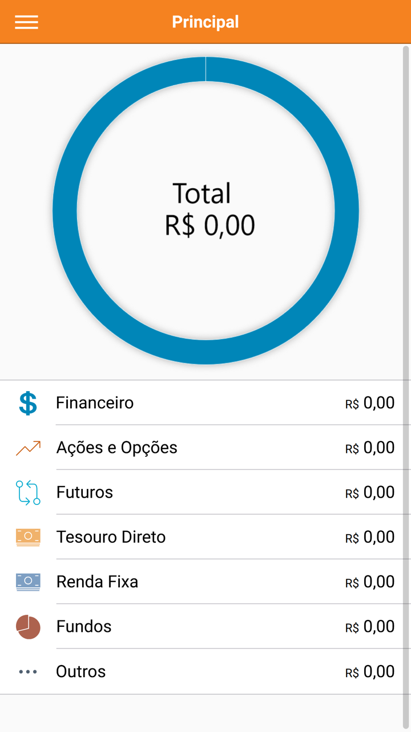Click the blue donut chart ring
Viewport: 411px width, 732px height.
pos(65,210)
